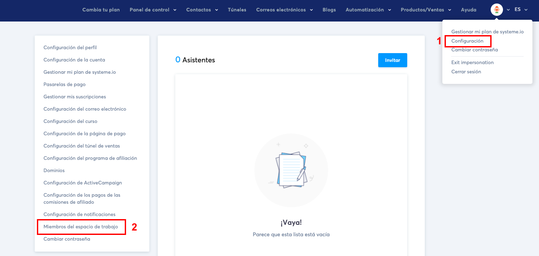Open Configuración de notificaciones

click(79, 214)
